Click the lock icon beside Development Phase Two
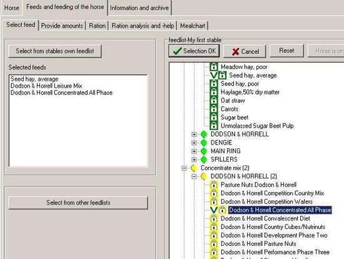Viewport: 344px width, 259px height. (x=213, y=235)
